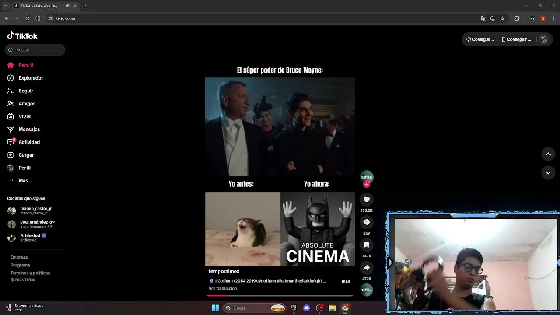Share the video with the arrow icon
560x315 pixels.
point(367,268)
